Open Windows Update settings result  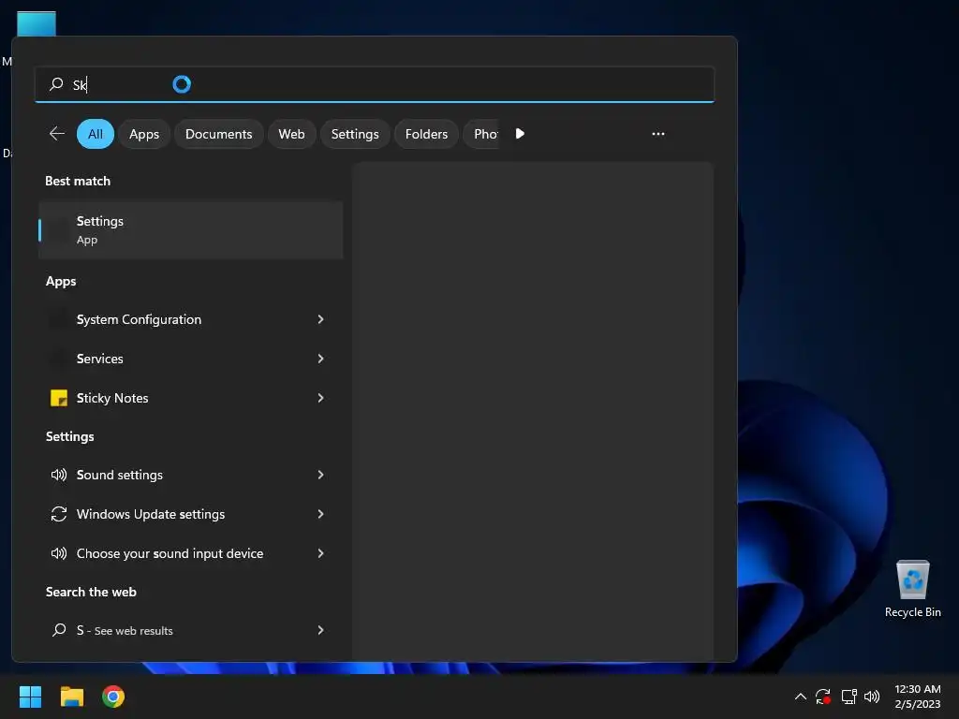tap(191, 514)
